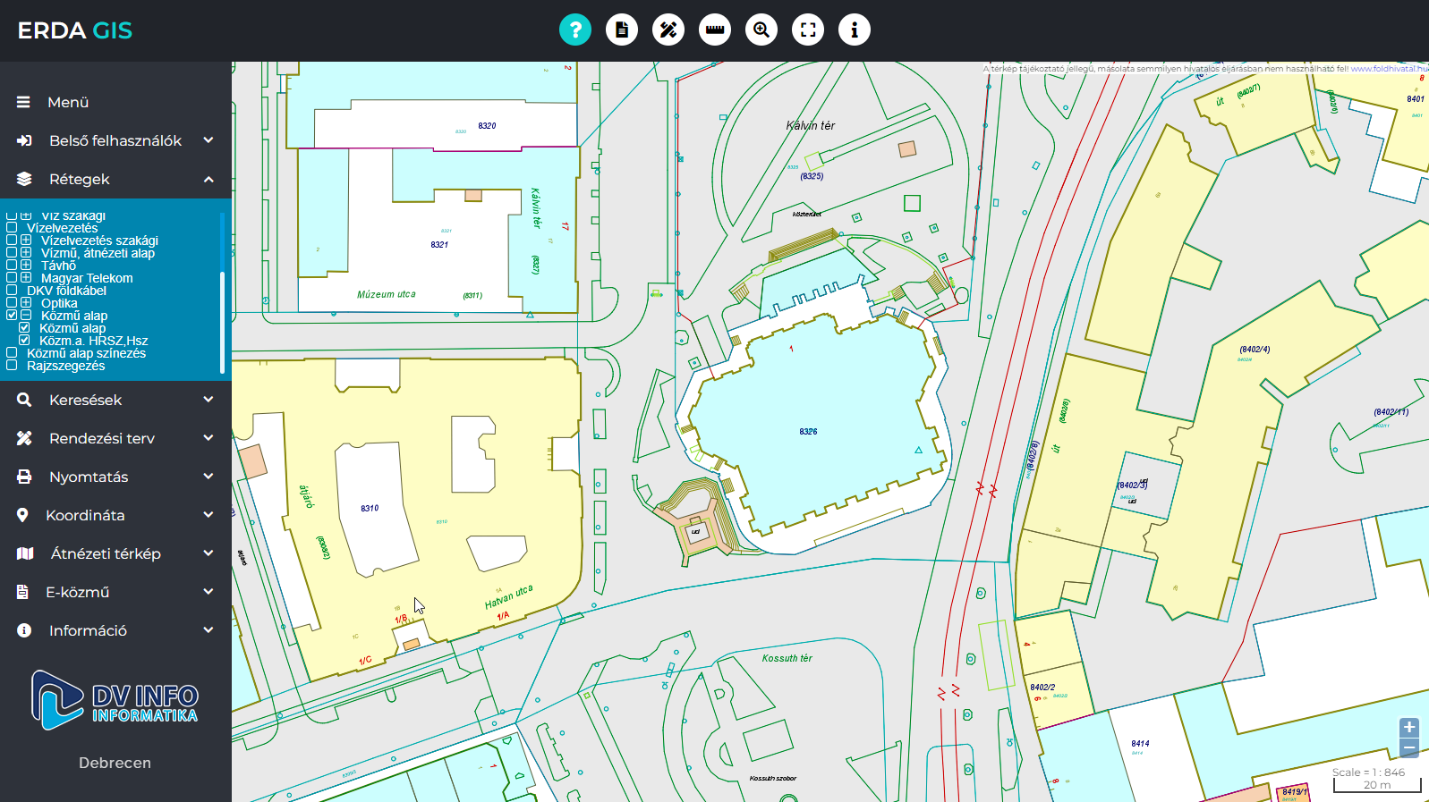Click parcel label 8320 on map

(x=487, y=126)
